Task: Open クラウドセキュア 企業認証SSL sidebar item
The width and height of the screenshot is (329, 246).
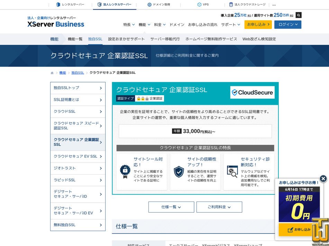Action: click(x=78, y=142)
